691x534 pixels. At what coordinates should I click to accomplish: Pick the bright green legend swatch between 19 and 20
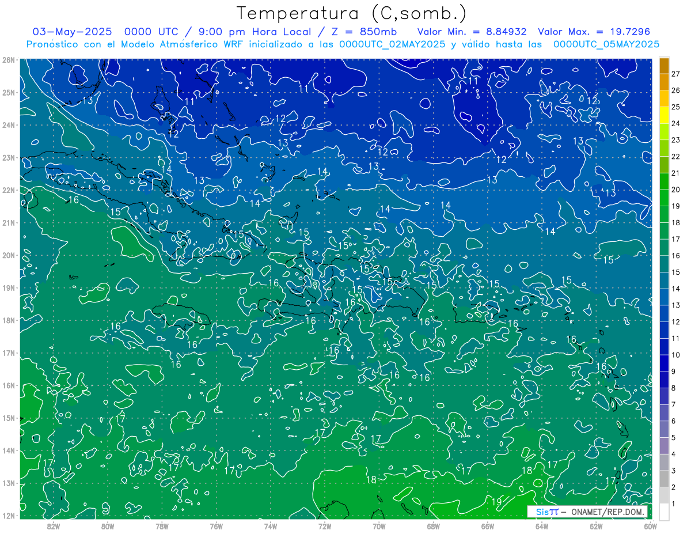tap(664, 198)
